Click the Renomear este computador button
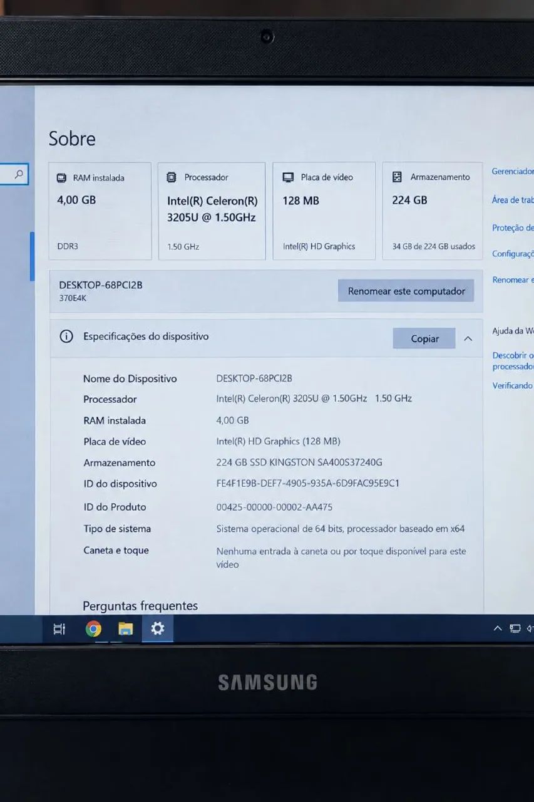 406,291
